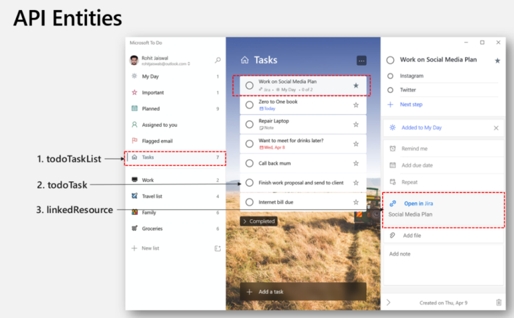Click the trash icon to delete task
514x318 pixels.
click(499, 303)
